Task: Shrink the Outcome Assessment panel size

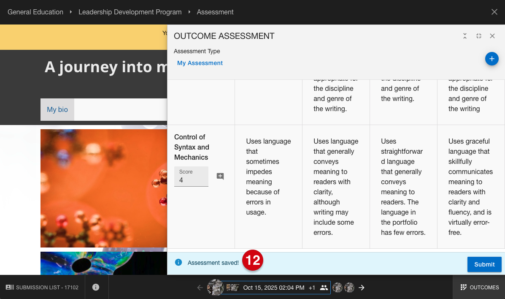Action: pyautogui.click(x=478, y=36)
